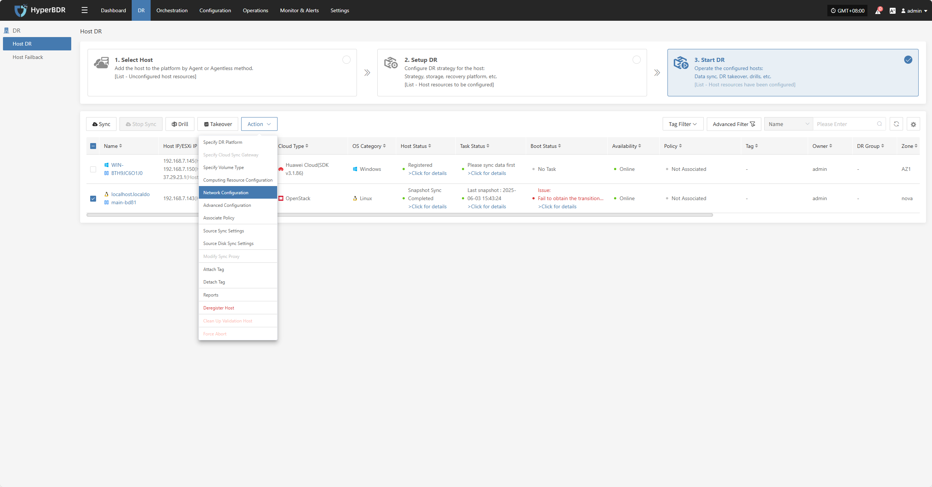Image resolution: width=932 pixels, height=487 pixels.
Task: Click the host ID icon beside BTH9JC6O1J0
Action: [106, 173]
